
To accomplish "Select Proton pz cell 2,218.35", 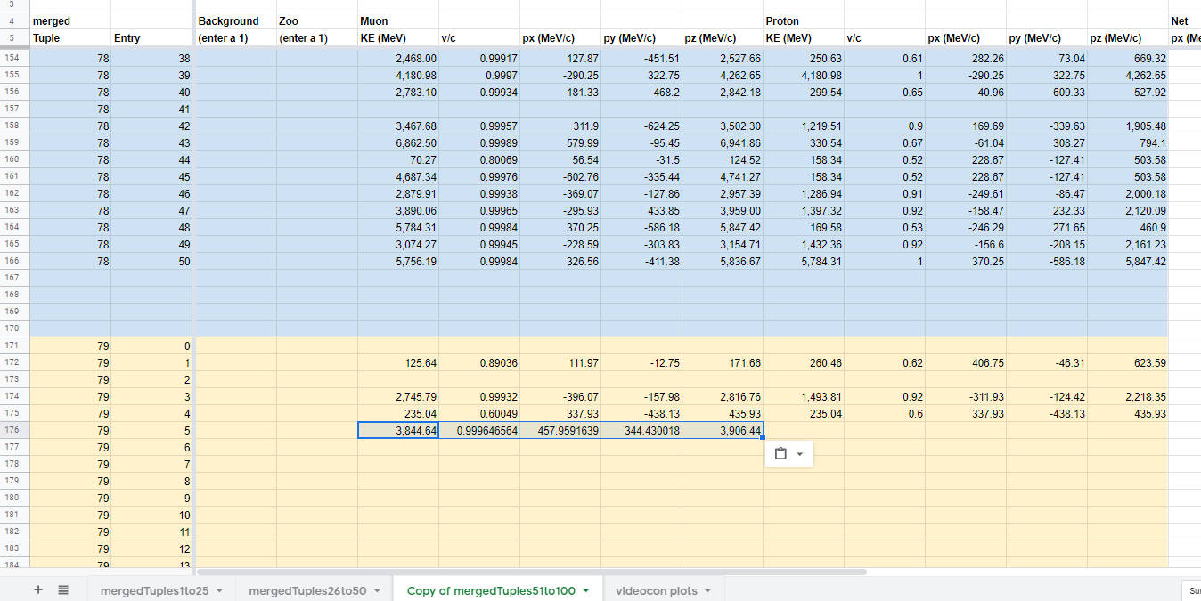I will click(x=1128, y=396).
